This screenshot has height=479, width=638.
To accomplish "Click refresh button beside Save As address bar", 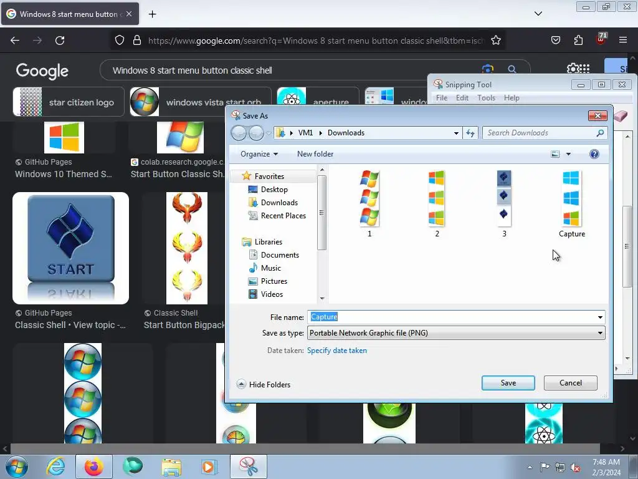I will coord(470,133).
